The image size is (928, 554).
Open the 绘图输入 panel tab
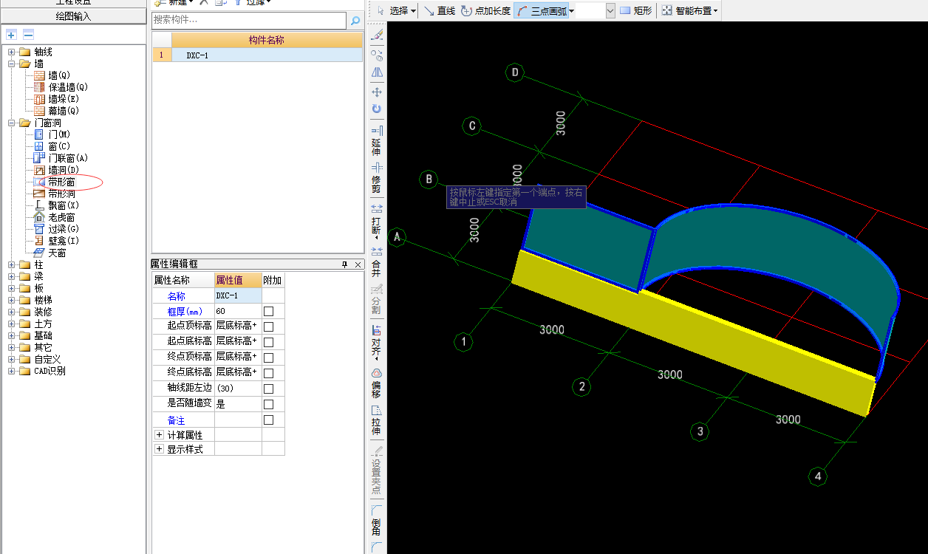click(x=73, y=16)
